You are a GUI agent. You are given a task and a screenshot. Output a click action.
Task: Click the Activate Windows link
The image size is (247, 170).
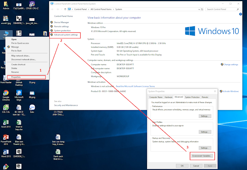point(230,91)
